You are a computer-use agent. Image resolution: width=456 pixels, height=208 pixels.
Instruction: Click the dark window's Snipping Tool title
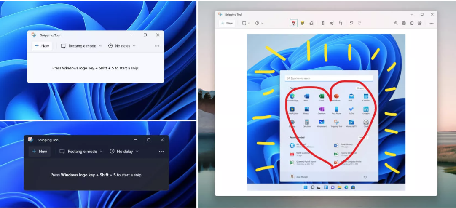tap(48, 140)
